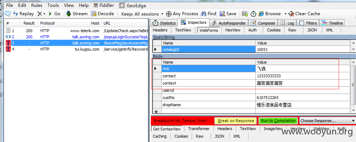Replay the selected session

(x=24, y=14)
